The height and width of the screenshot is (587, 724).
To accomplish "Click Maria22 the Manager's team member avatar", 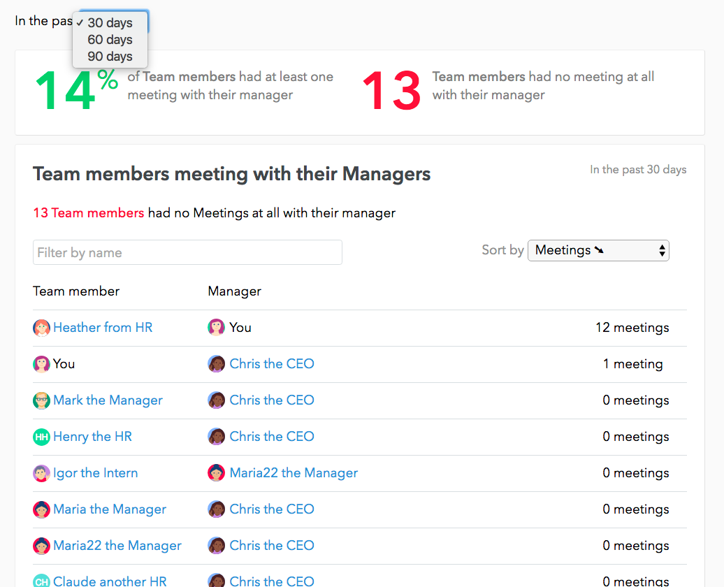I will point(41,546).
